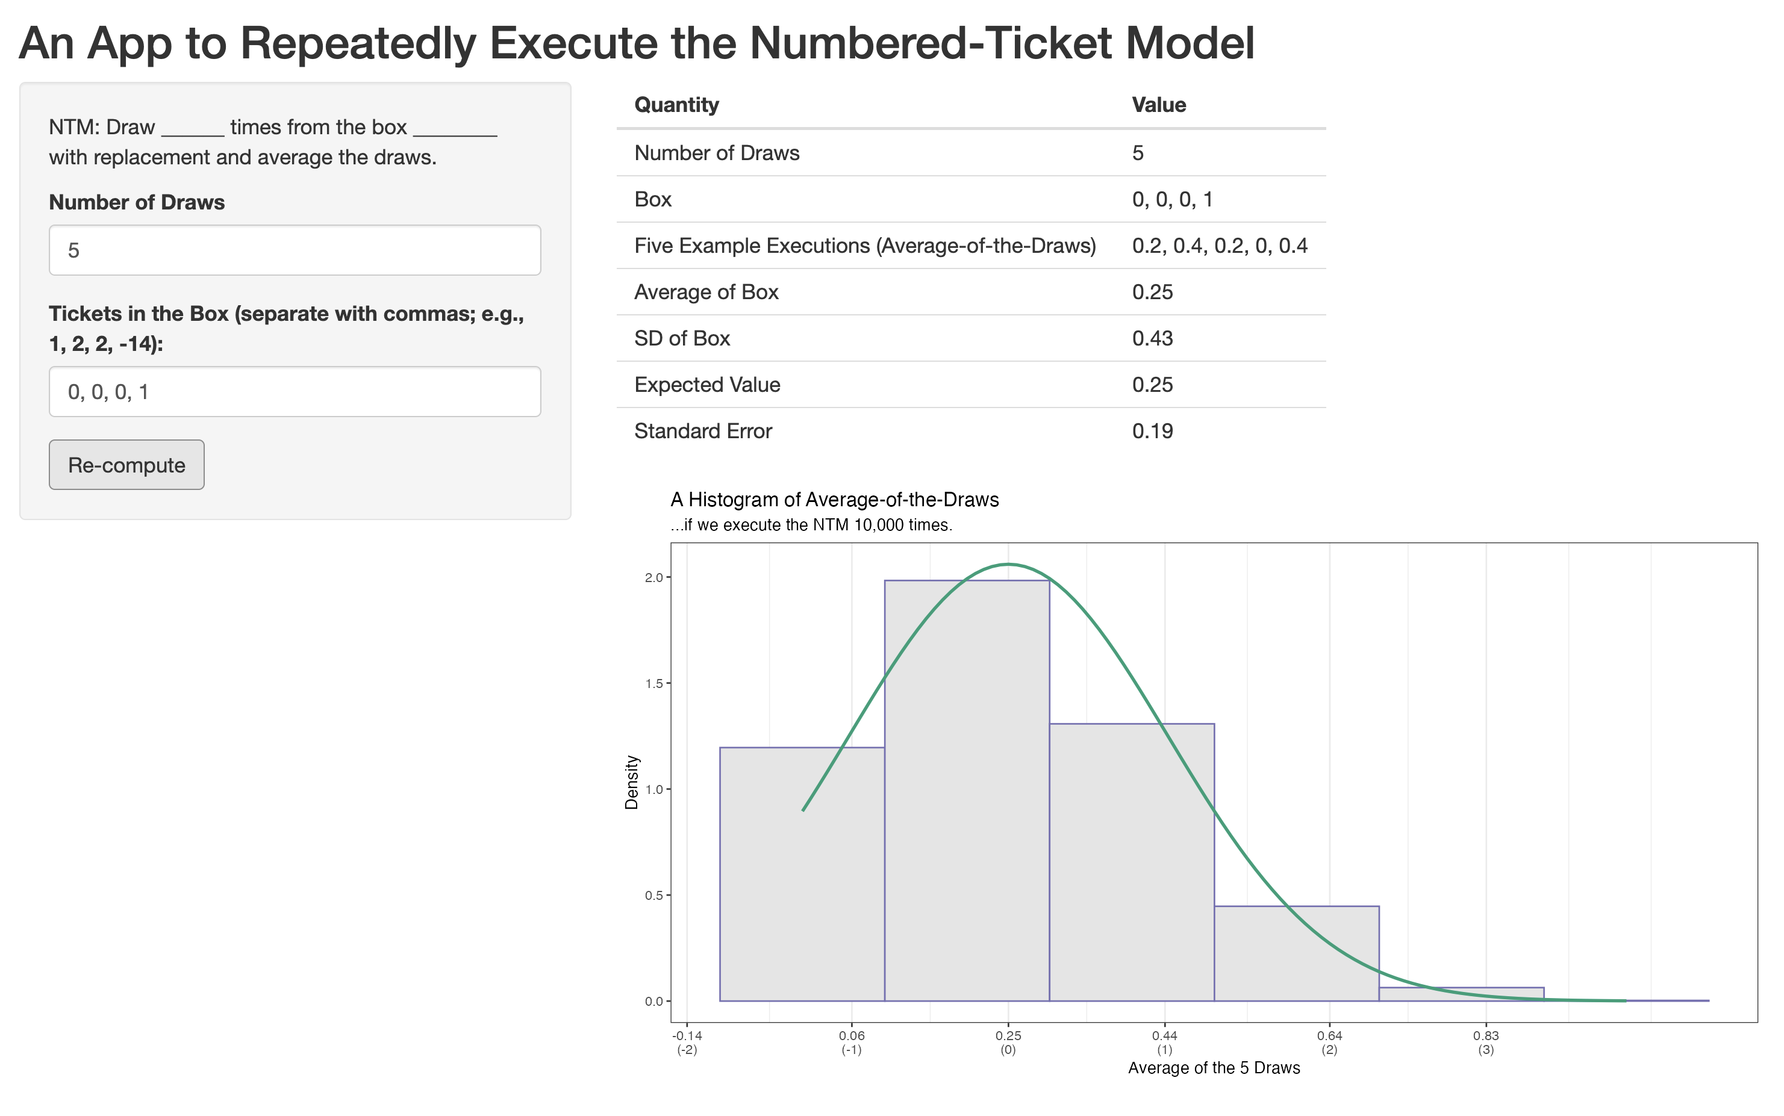Click the peak of the green normal curve
1784x1116 pixels.
click(1009, 565)
